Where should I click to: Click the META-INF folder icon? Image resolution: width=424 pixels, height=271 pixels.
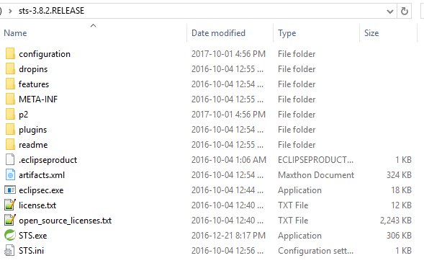click(10, 99)
